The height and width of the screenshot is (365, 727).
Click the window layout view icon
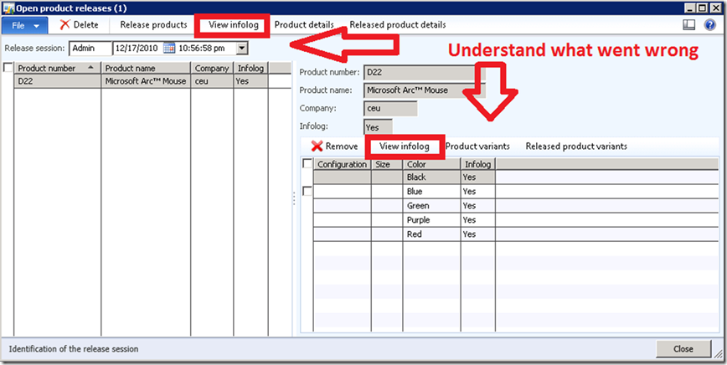[689, 25]
